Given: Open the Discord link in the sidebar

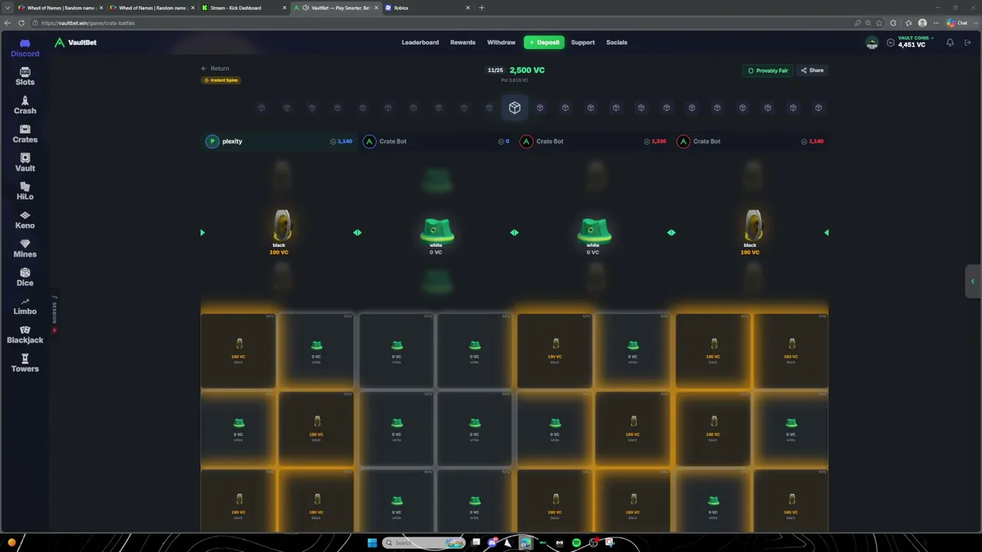Looking at the screenshot, I should click(x=25, y=48).
